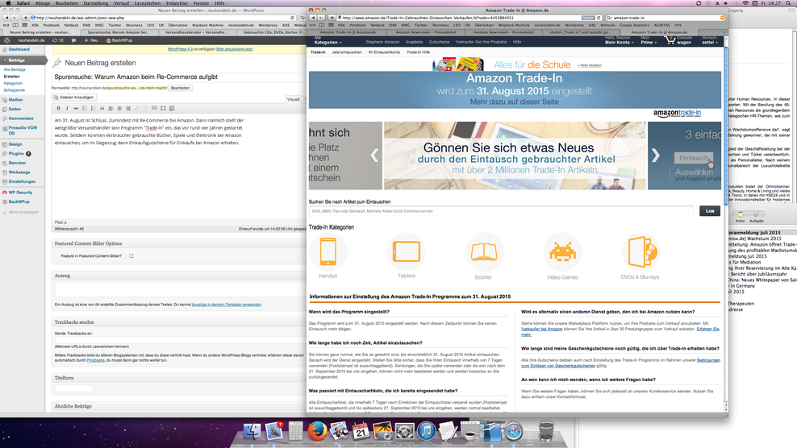Open System Preferences from the Dock
Screen dimensions: 797x448
(x=405, y=431)
